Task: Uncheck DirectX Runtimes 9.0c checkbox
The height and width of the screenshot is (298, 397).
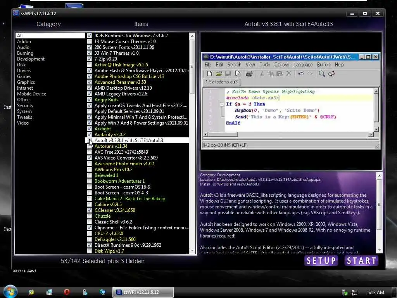Action: pyautogui.click(x=90, y=245)
